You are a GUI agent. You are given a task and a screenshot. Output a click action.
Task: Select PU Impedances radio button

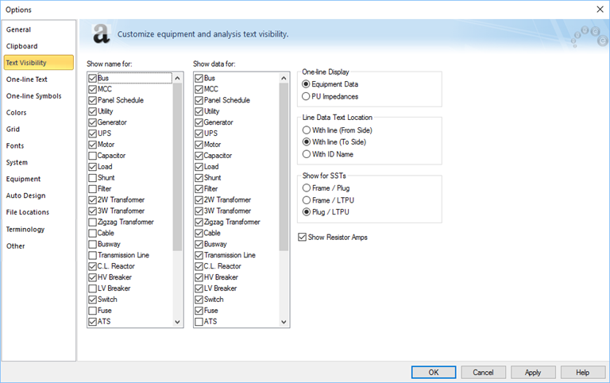pos(307,96)
